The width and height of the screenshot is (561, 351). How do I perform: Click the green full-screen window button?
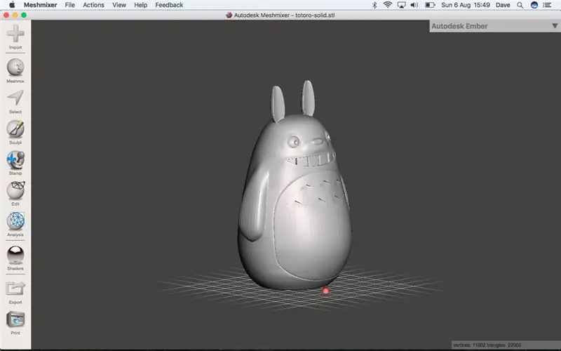tap(24, 15)
